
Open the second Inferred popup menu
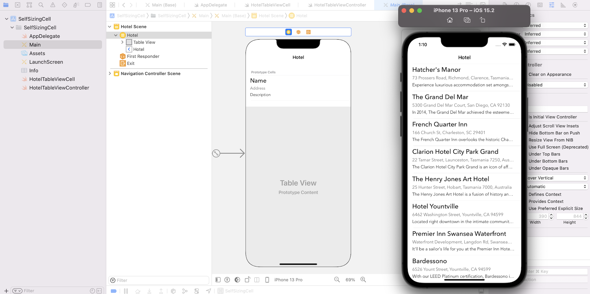[555, 34]
